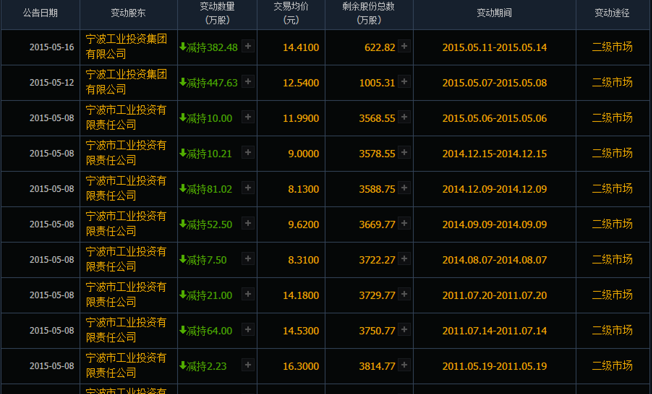
Task: Expand the plus next to 减持447.63
Action: point(248,82)
